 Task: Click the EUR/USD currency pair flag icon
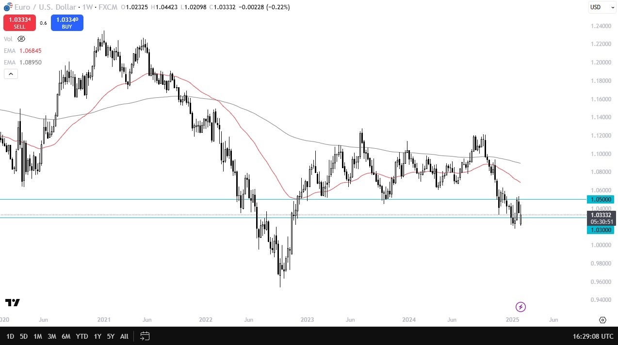(x=7, y=7)
